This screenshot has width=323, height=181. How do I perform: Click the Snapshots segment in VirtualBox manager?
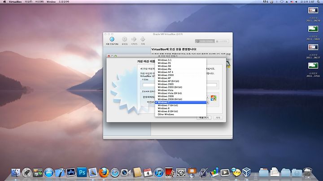pos(222,41)
